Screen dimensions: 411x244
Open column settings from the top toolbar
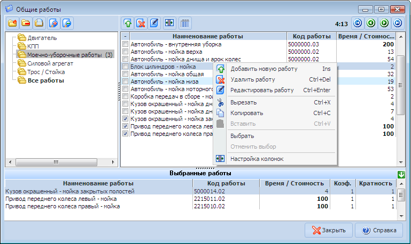pos(169,23)
